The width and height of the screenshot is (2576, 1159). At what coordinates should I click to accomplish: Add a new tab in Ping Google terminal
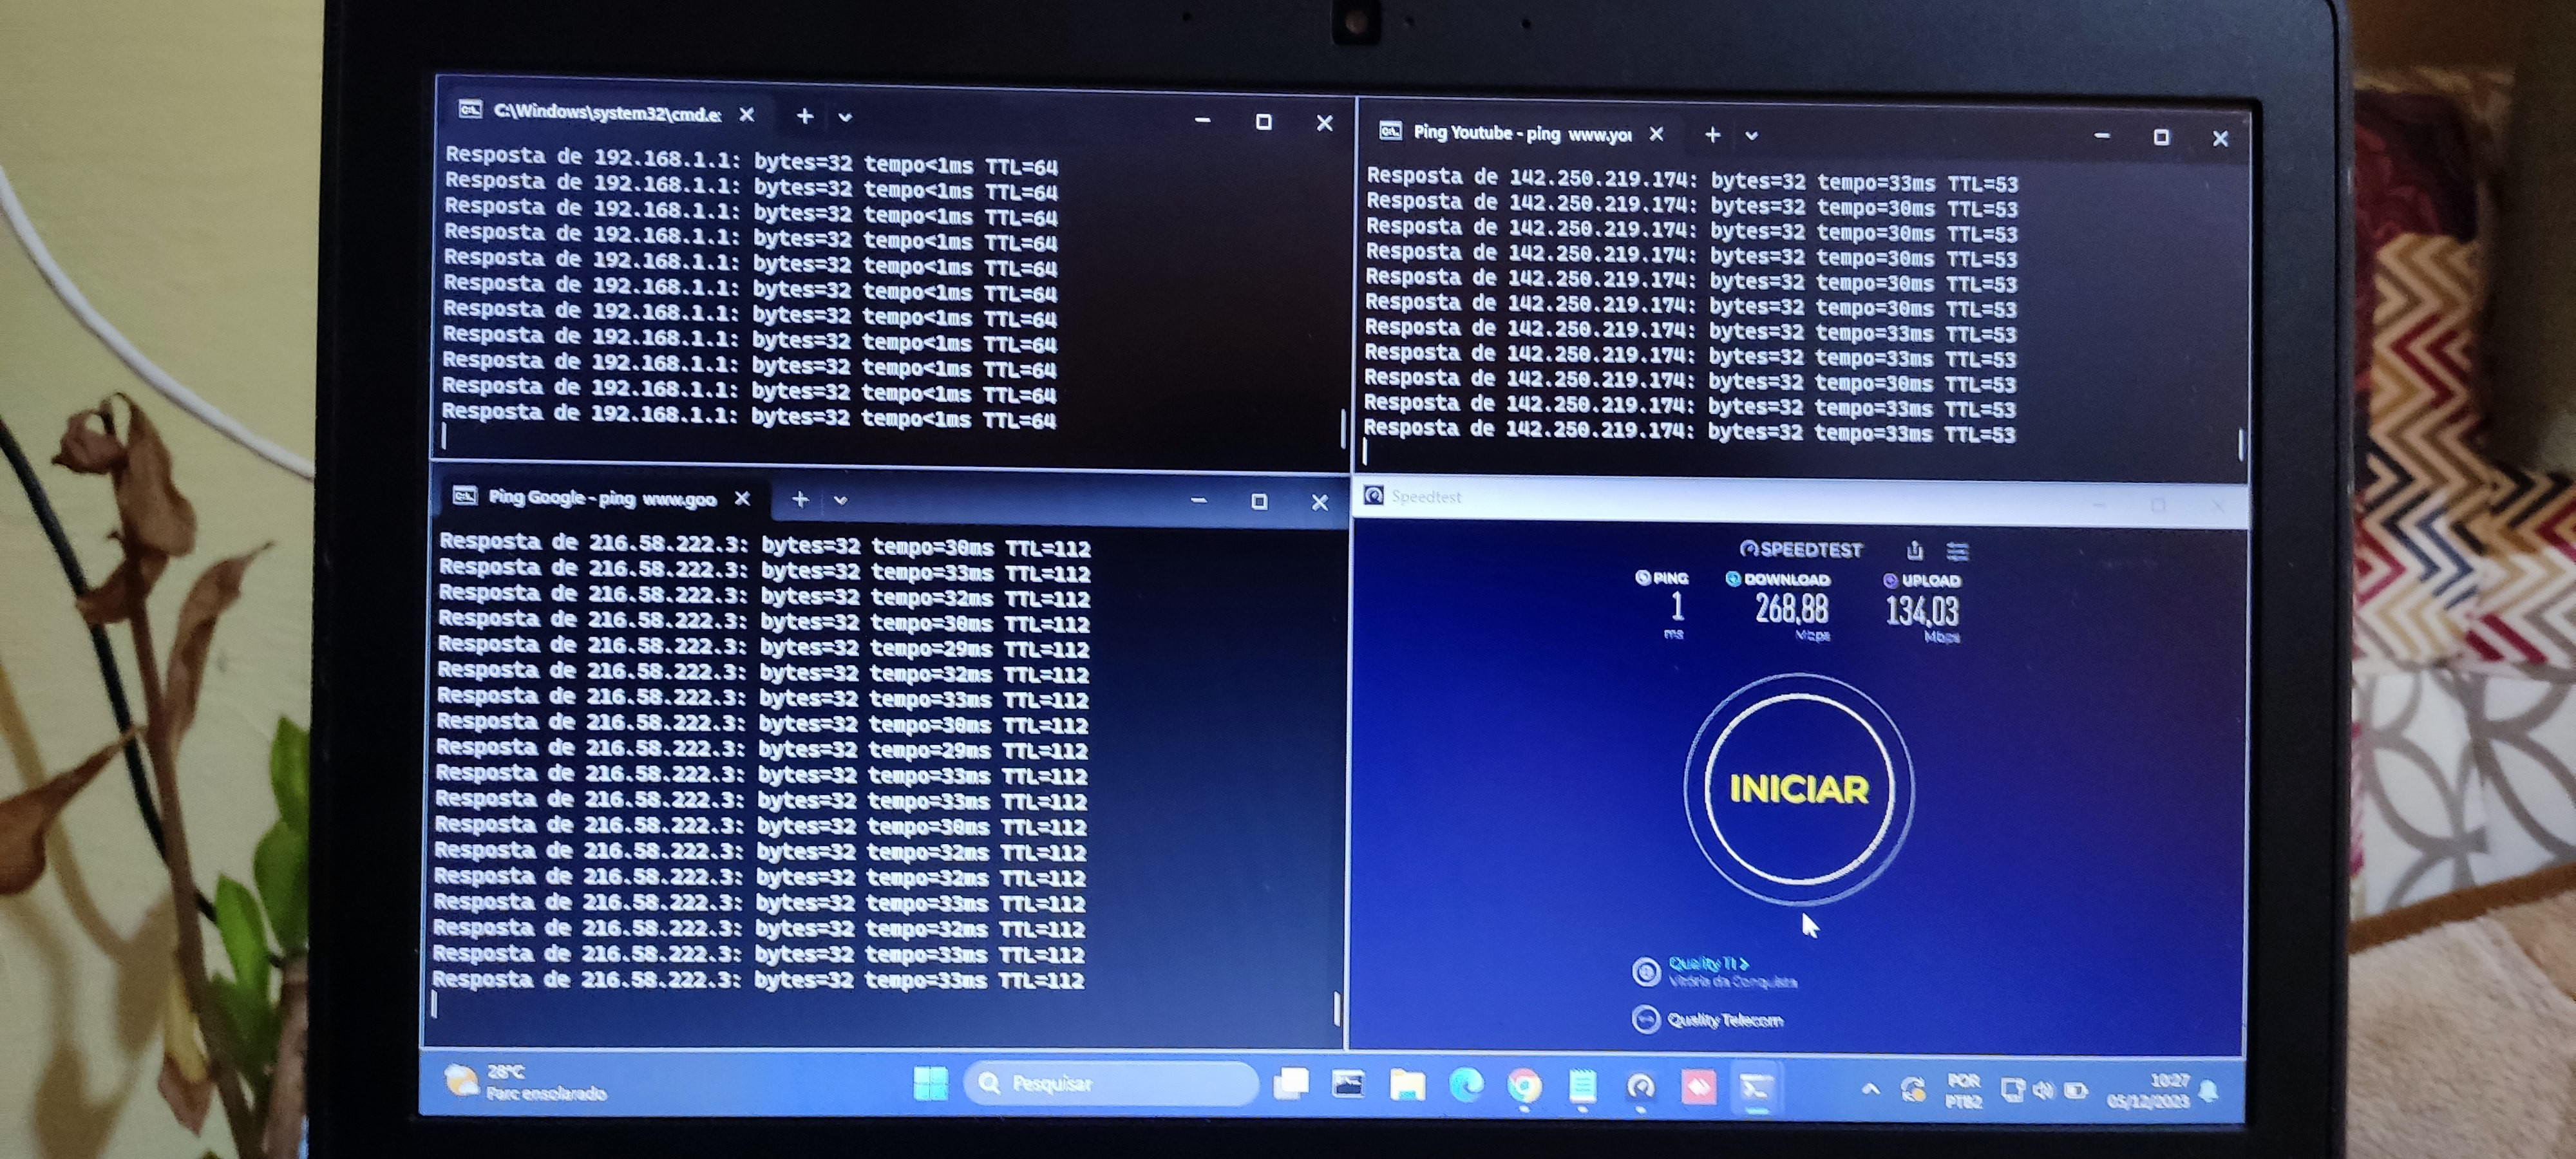pyautogui.click(x=800, y=499)
